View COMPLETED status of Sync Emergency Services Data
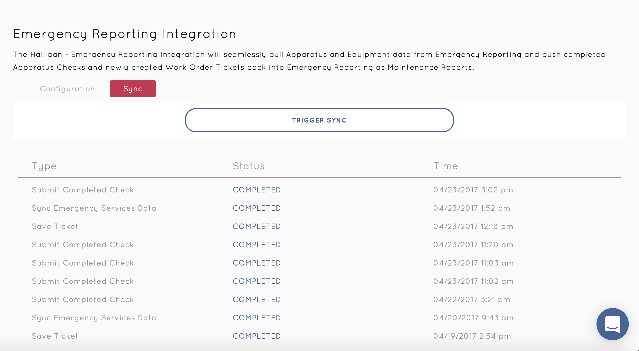Image resolution: width=639 pixels, height=351 pixels. 257,208
